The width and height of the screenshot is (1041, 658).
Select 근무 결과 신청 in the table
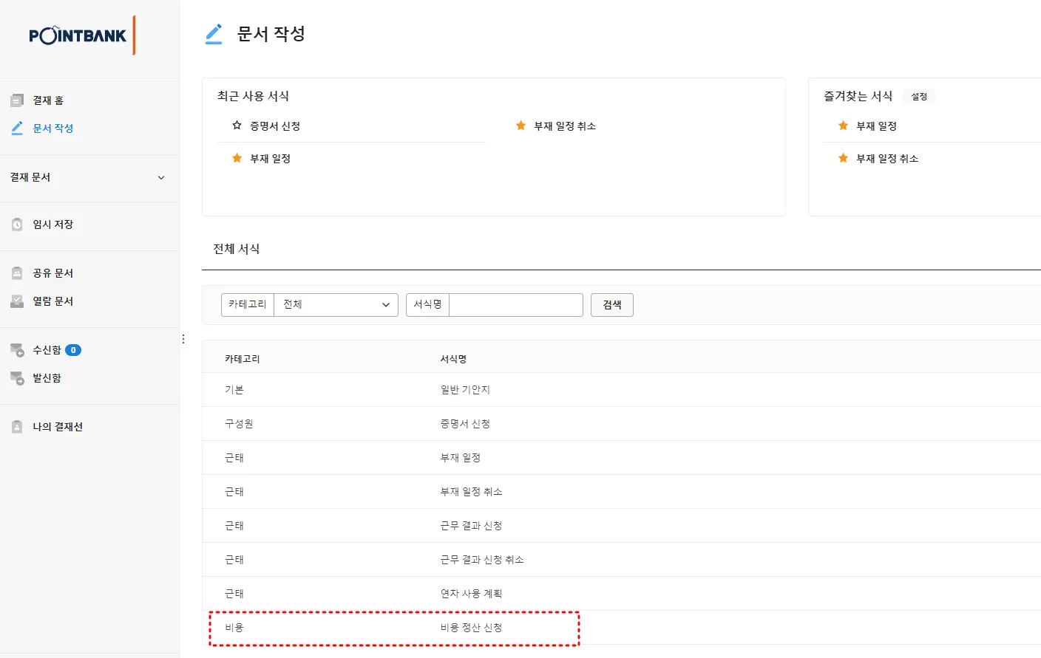[471, 526]
